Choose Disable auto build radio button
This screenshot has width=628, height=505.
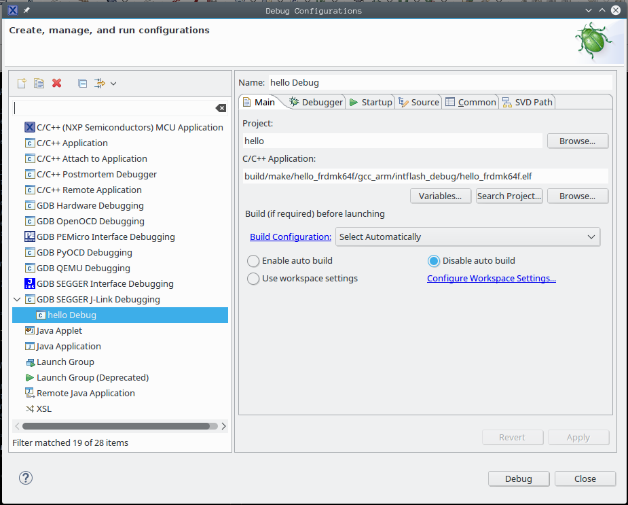pos(434,260)
